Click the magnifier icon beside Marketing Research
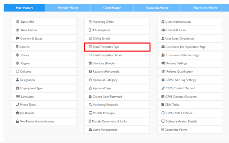The image size is (229, 143). point(90,104)
